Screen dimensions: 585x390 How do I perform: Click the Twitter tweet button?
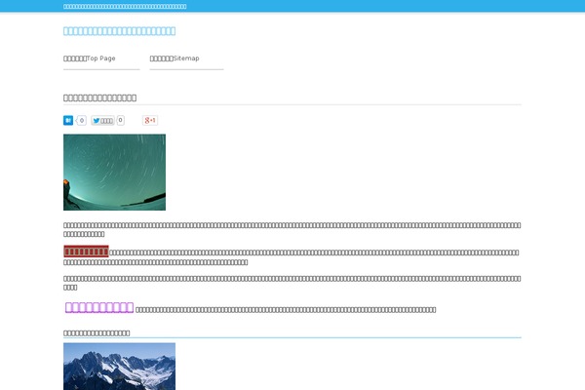pos(102,121)
